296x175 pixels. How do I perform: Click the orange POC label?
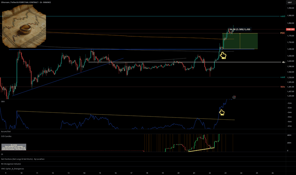(282, 33)
